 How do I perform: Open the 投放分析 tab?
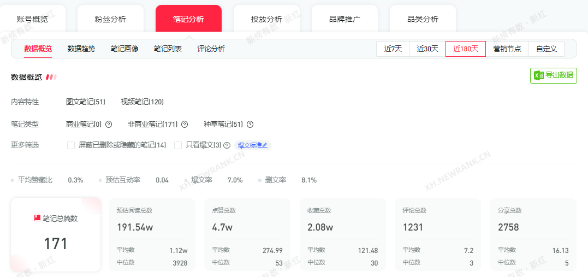pyautogui.click(x=266, y=19)
